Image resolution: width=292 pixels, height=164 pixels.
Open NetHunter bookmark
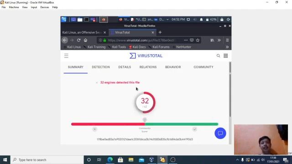pos(182,47)
